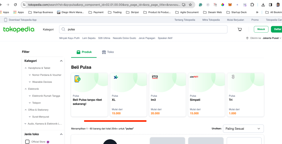Switch to the Toko tab
Image resolution: width=282 pixels, height=144 pixels.
coord(108,52)
